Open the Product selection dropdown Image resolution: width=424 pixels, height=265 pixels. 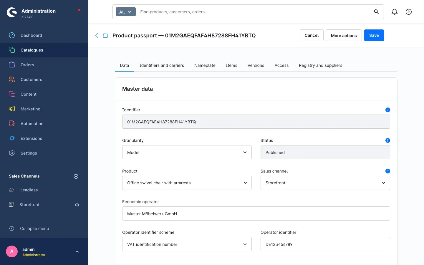pyautogui.click(x=187, y=183)
